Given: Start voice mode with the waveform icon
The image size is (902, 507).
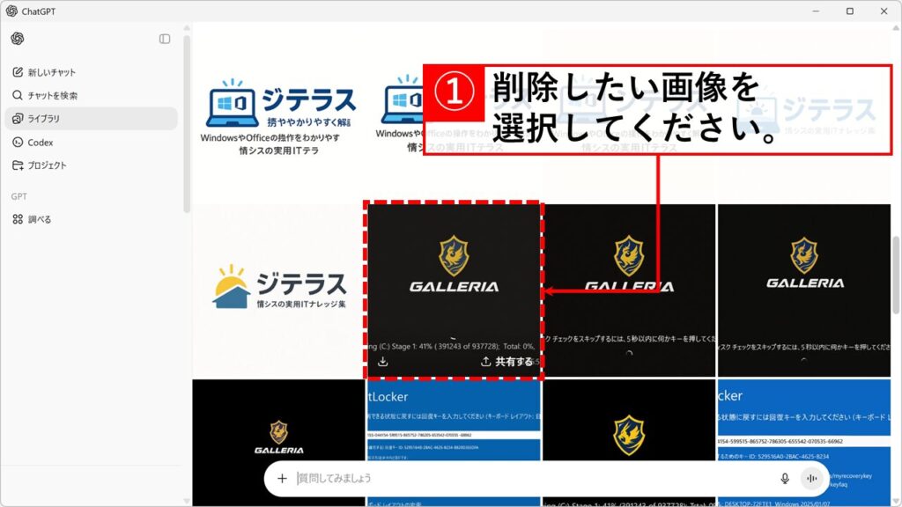Looking at the screenshot, I should [x=811, y=478].
